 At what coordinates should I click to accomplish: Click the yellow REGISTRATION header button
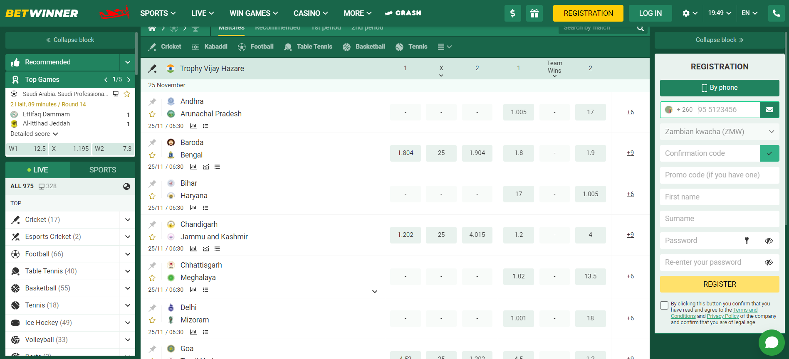(x=588, y=13)
